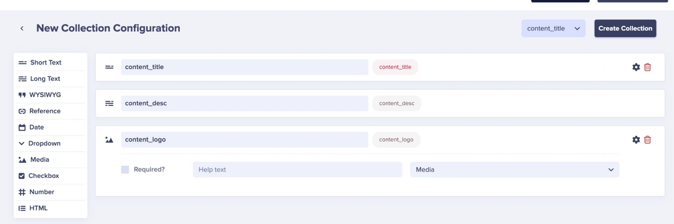Viewport: 674px width, 224px height.
Task: Add a WYSIWYG field
Action: pos(51,95)
